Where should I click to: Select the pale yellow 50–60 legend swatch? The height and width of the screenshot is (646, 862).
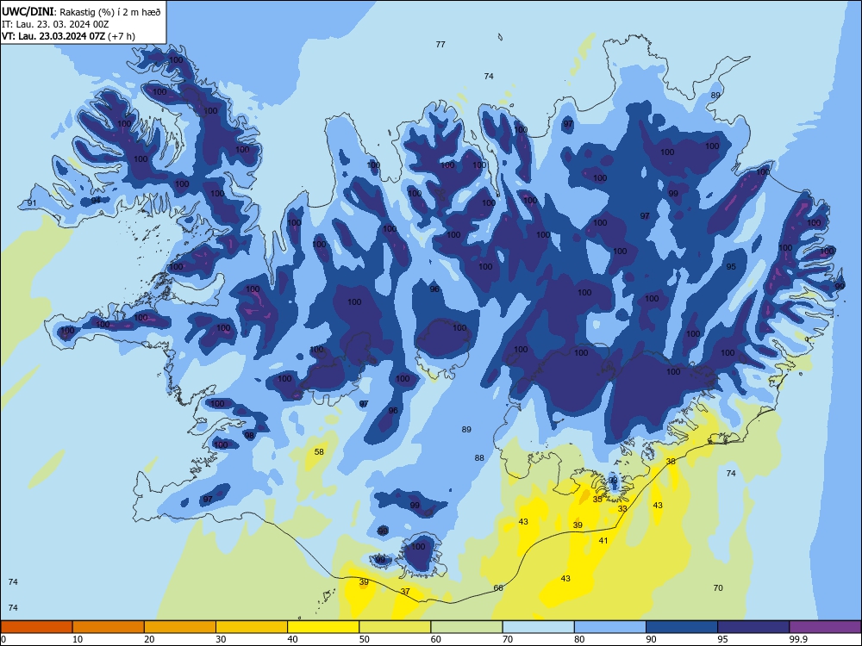[395, 627]
